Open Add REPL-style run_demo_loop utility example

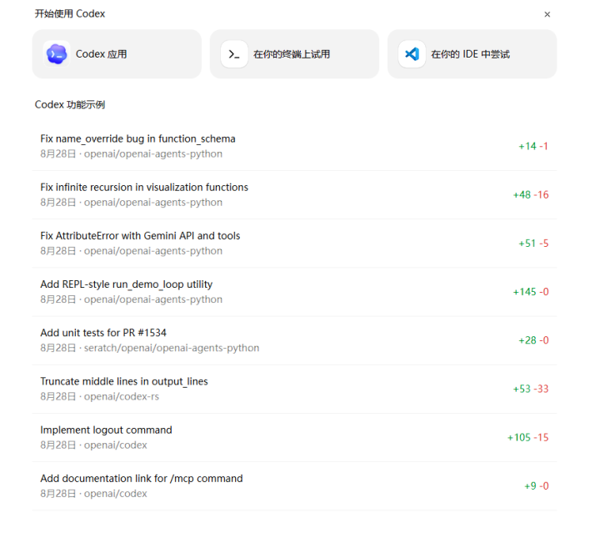click(x=126, y=284)
